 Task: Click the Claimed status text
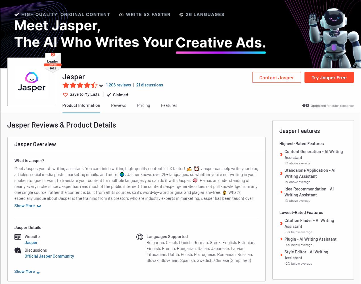click(120, 95)
